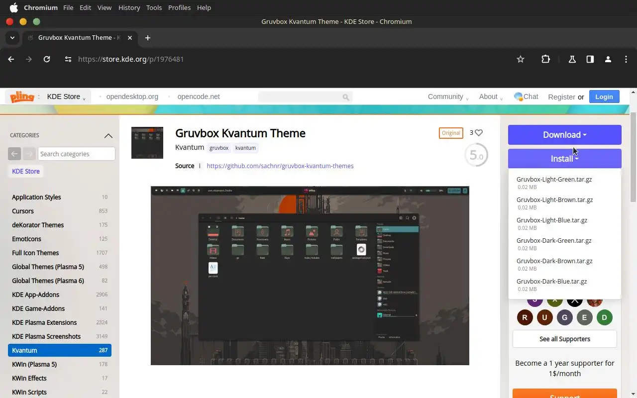Screen dimensions: 637x398
Task: Click the categories forward arrow button
Action: pyautogui.click(x=29, y=154)
